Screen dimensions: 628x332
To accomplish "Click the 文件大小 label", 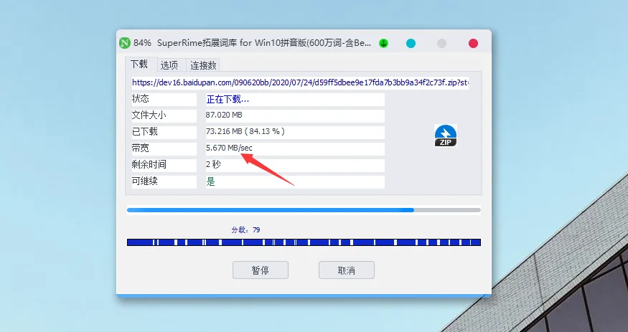I will [149, 115].
